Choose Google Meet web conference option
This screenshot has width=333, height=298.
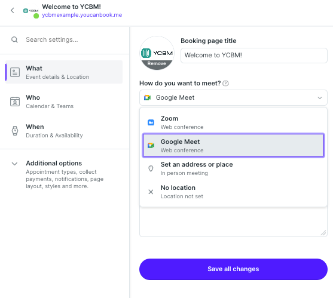point(233,146)
